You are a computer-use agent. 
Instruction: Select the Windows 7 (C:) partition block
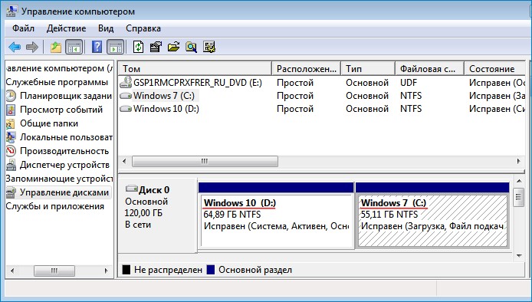(432, 215)
